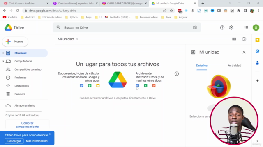Click the Microsoft Word icon
Image resolution: width=263 pixels, height=147 pixels.
[x=137, y=86]
